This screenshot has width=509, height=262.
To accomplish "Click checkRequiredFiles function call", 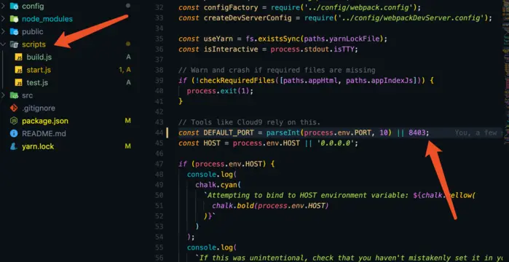I will pyautogui.click(x=237, y=80).
